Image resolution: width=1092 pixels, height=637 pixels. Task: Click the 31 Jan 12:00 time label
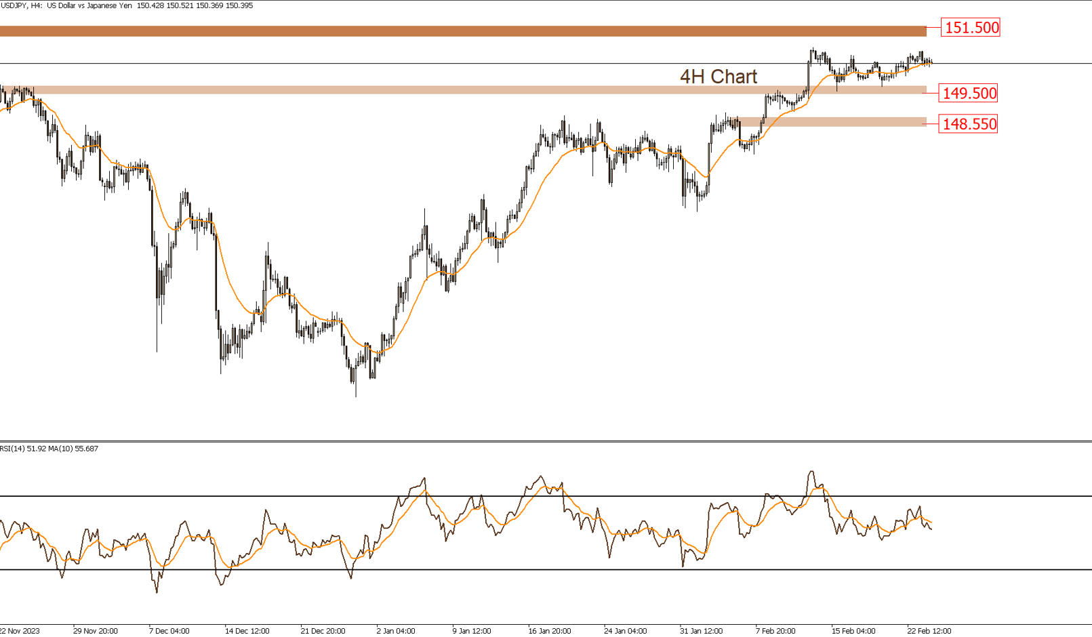701,631
